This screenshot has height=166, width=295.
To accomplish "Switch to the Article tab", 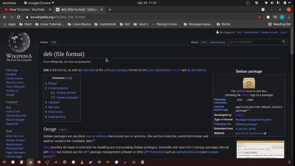I will [44, 42].
